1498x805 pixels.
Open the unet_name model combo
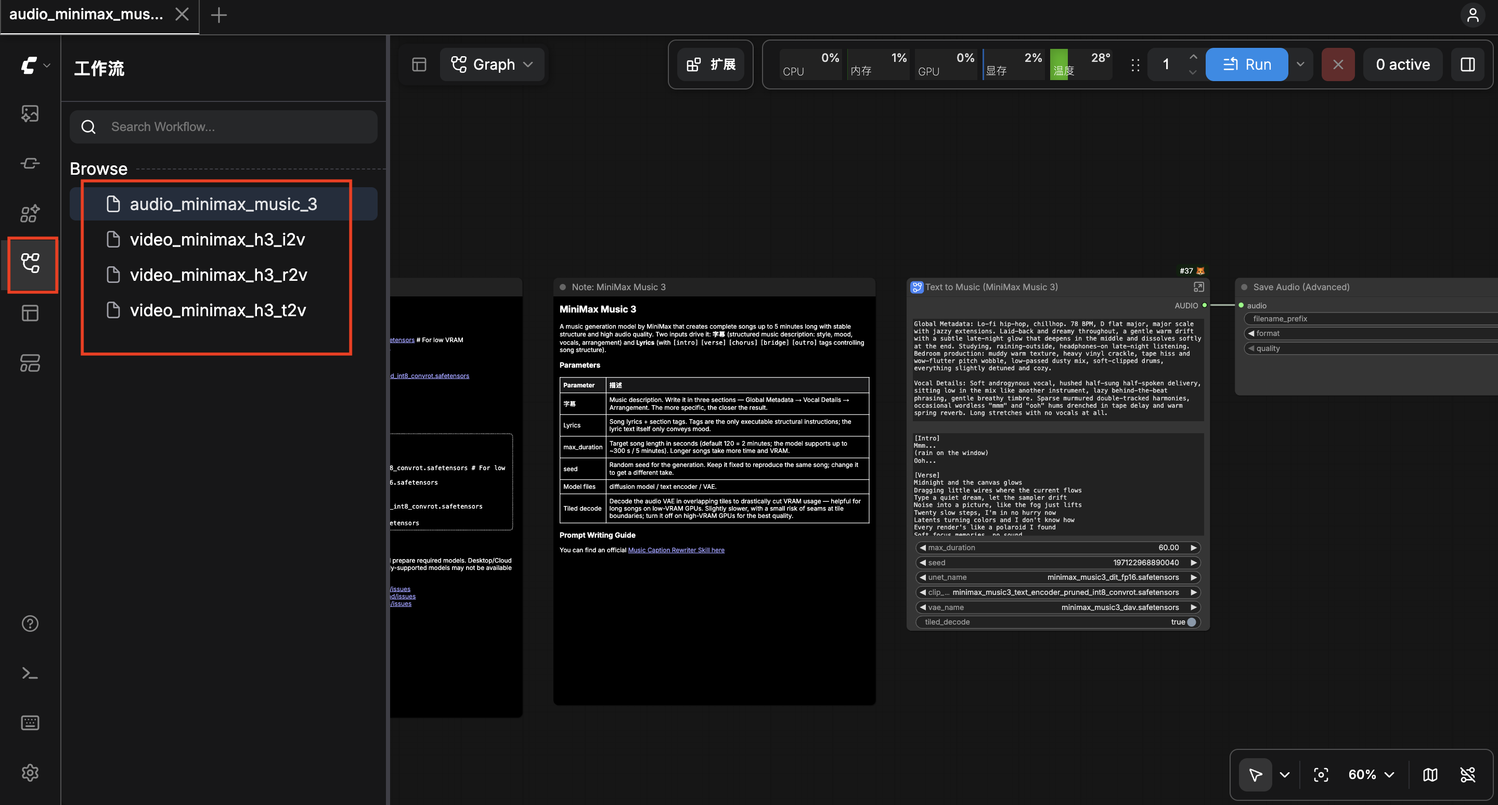[x=1058, y=577]
